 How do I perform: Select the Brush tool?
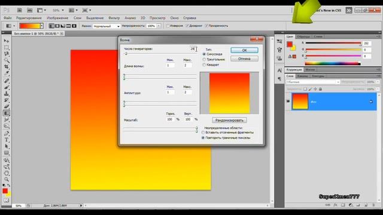(x=7, y=87)
